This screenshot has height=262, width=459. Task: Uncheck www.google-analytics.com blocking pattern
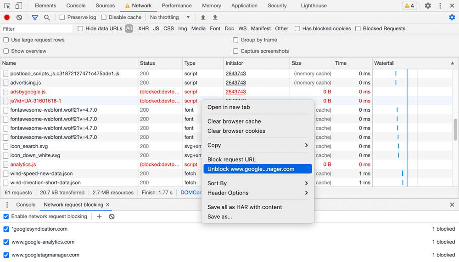(x=6, y=242)
